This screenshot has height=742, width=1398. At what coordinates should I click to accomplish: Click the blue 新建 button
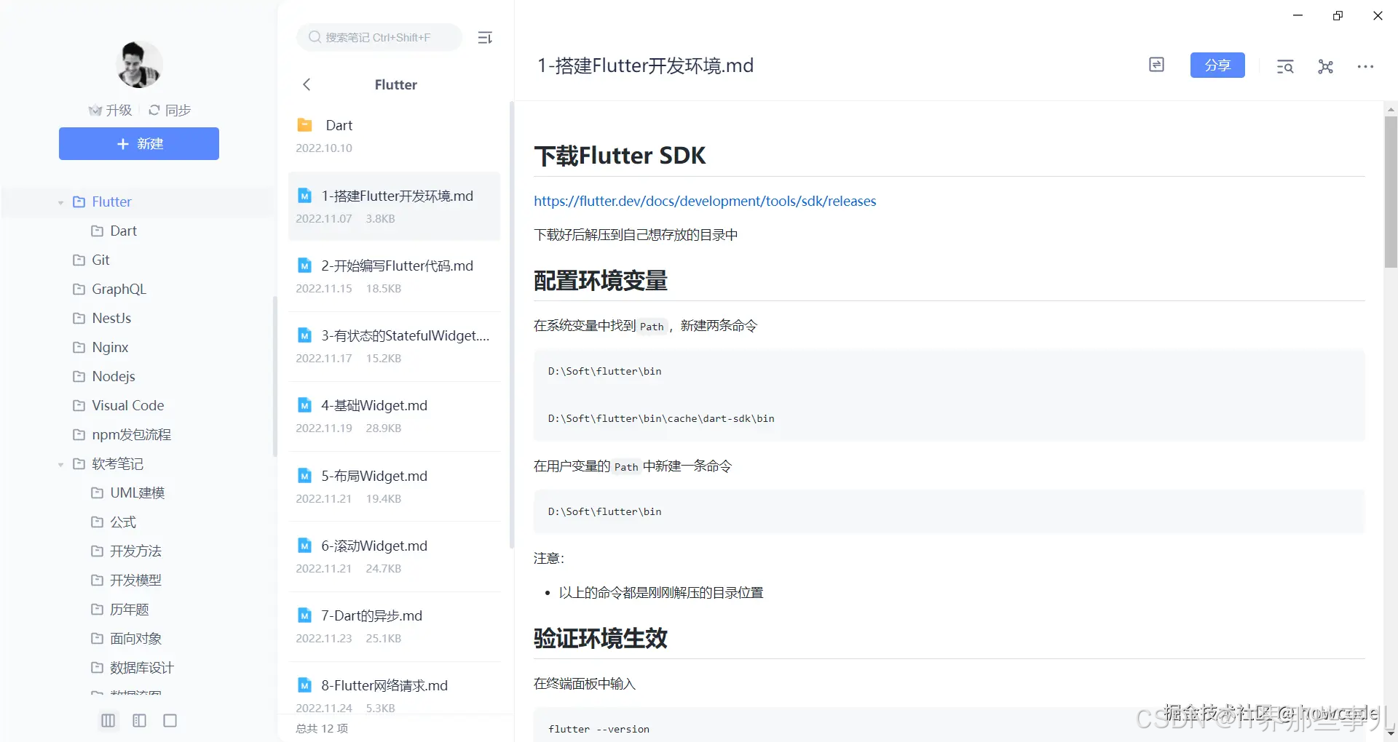(x=139, y=143)
